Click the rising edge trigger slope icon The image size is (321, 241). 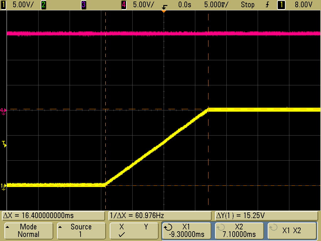pos(267,5)
